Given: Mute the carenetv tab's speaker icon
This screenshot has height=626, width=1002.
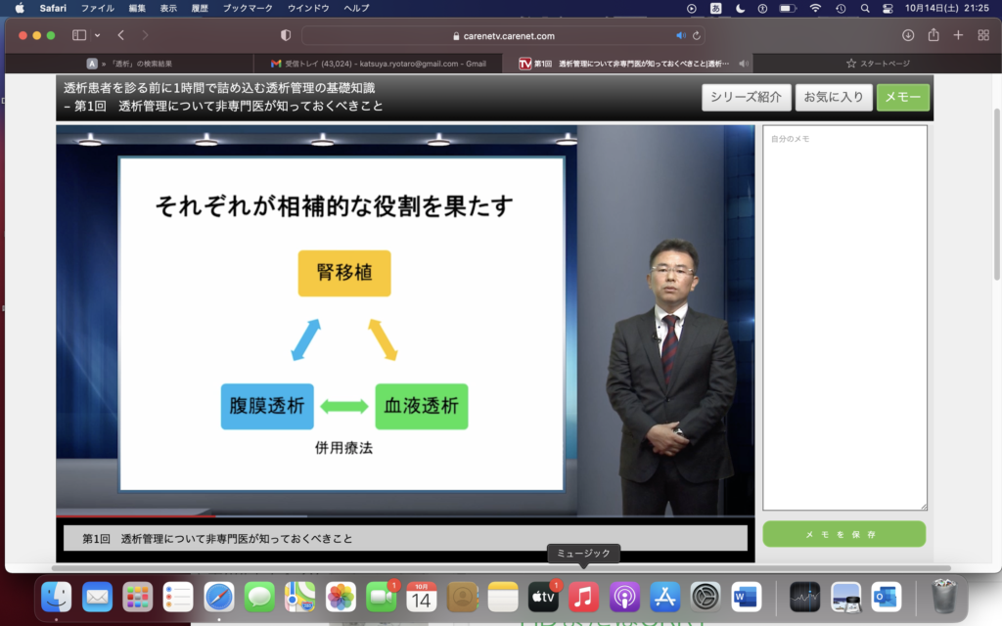Looking at the screenshot, I should point(744,64).
